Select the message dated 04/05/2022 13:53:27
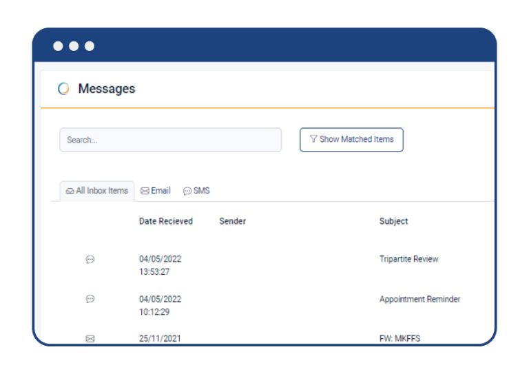Image resolution: width=529 pixels, height=374 pixels. coord(160,265)
